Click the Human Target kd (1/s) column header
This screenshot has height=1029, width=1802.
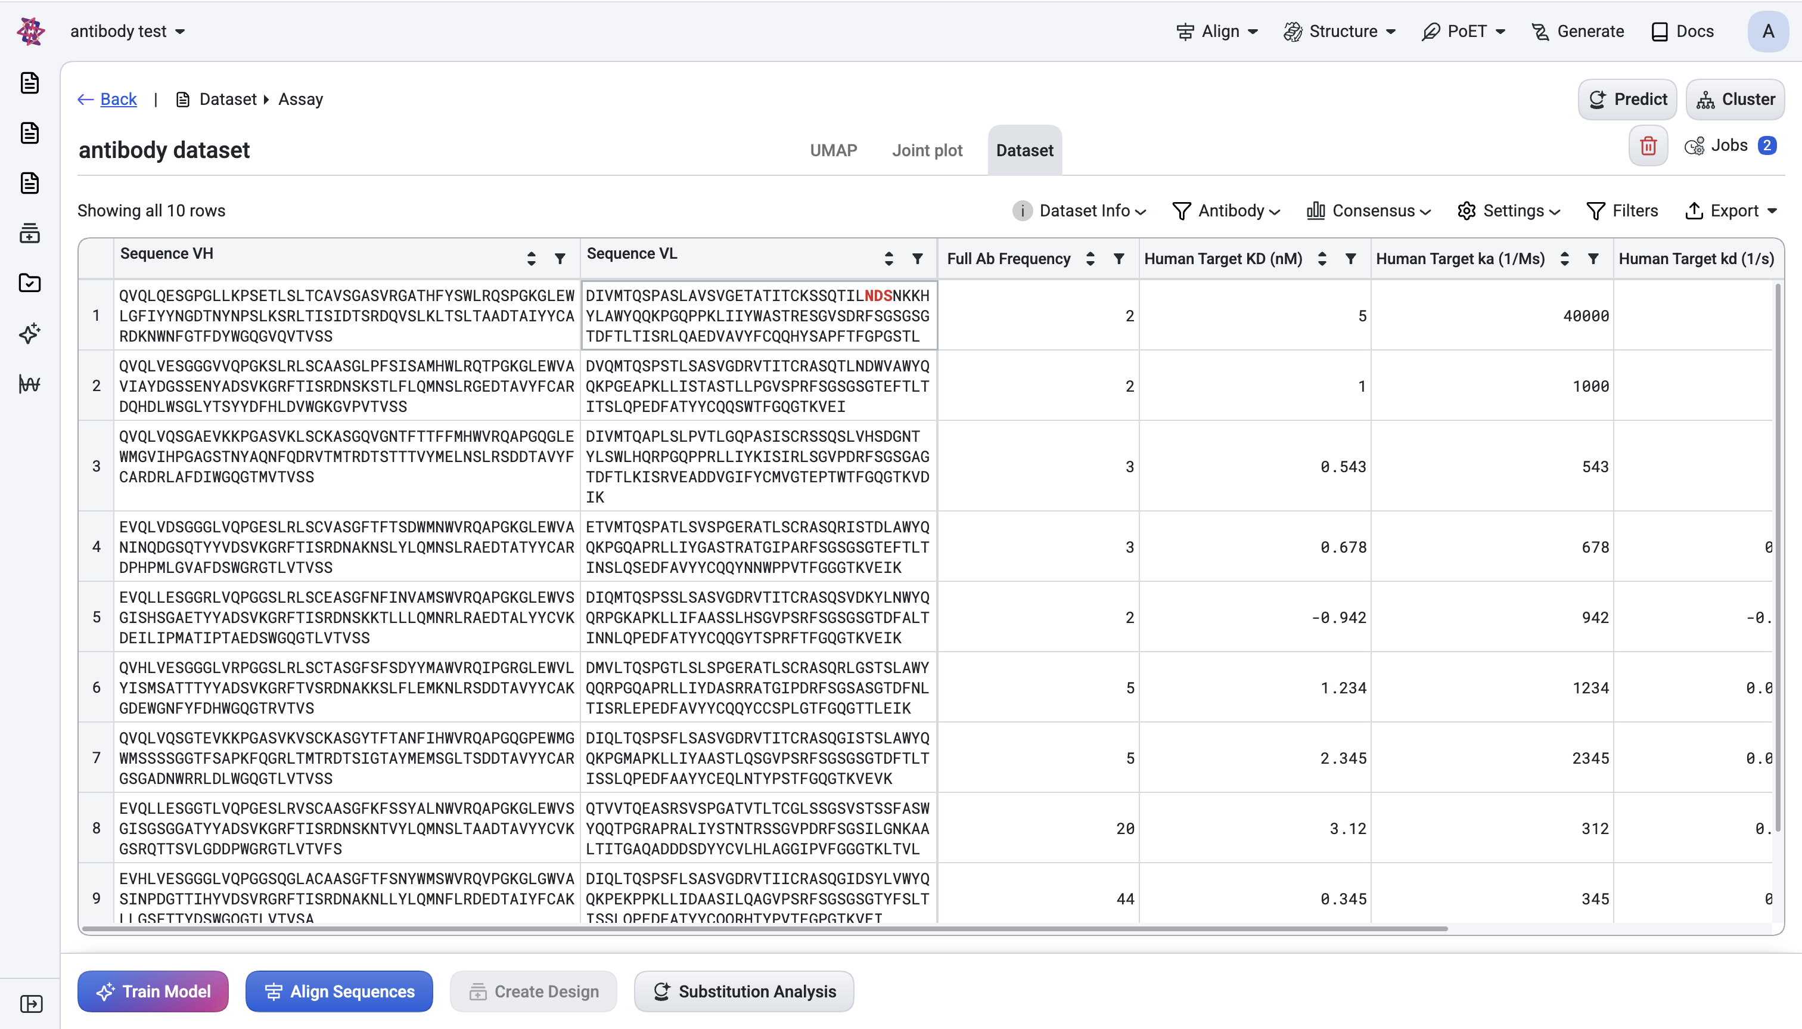tap(1696, 259)
